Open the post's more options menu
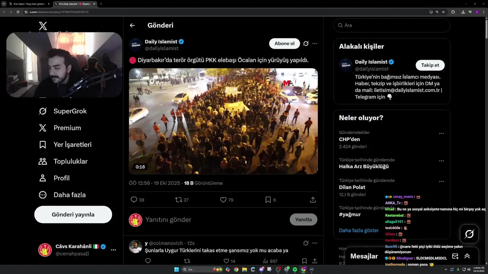 (x=315, y=43)
